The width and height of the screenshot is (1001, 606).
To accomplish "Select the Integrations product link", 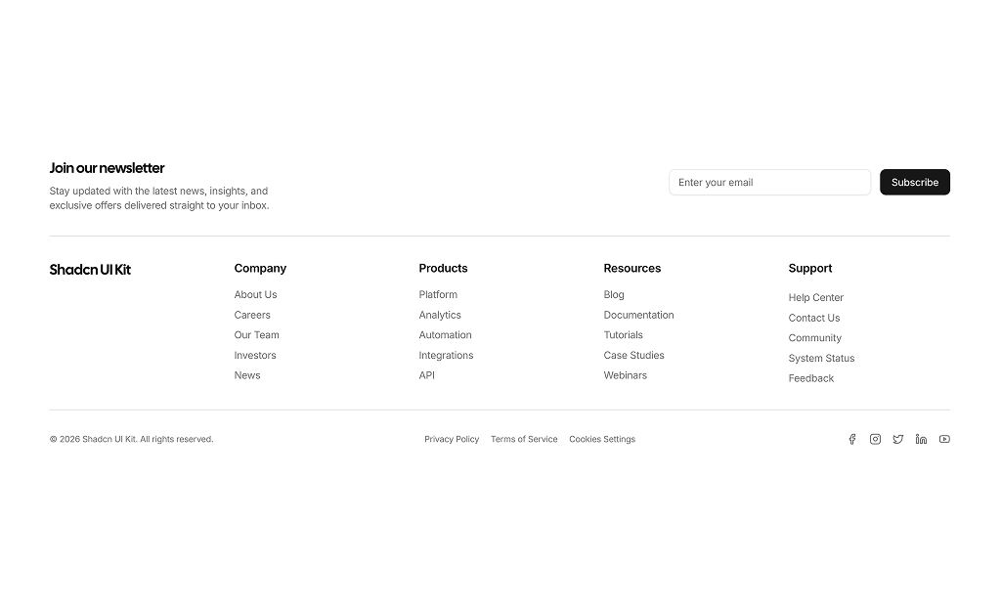I will [446, 355].
